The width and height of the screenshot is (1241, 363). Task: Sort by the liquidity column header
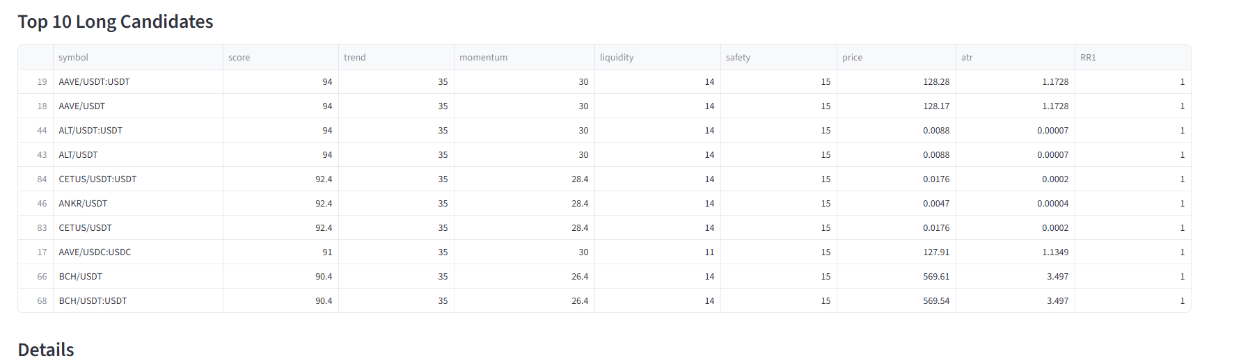[617, 57]
